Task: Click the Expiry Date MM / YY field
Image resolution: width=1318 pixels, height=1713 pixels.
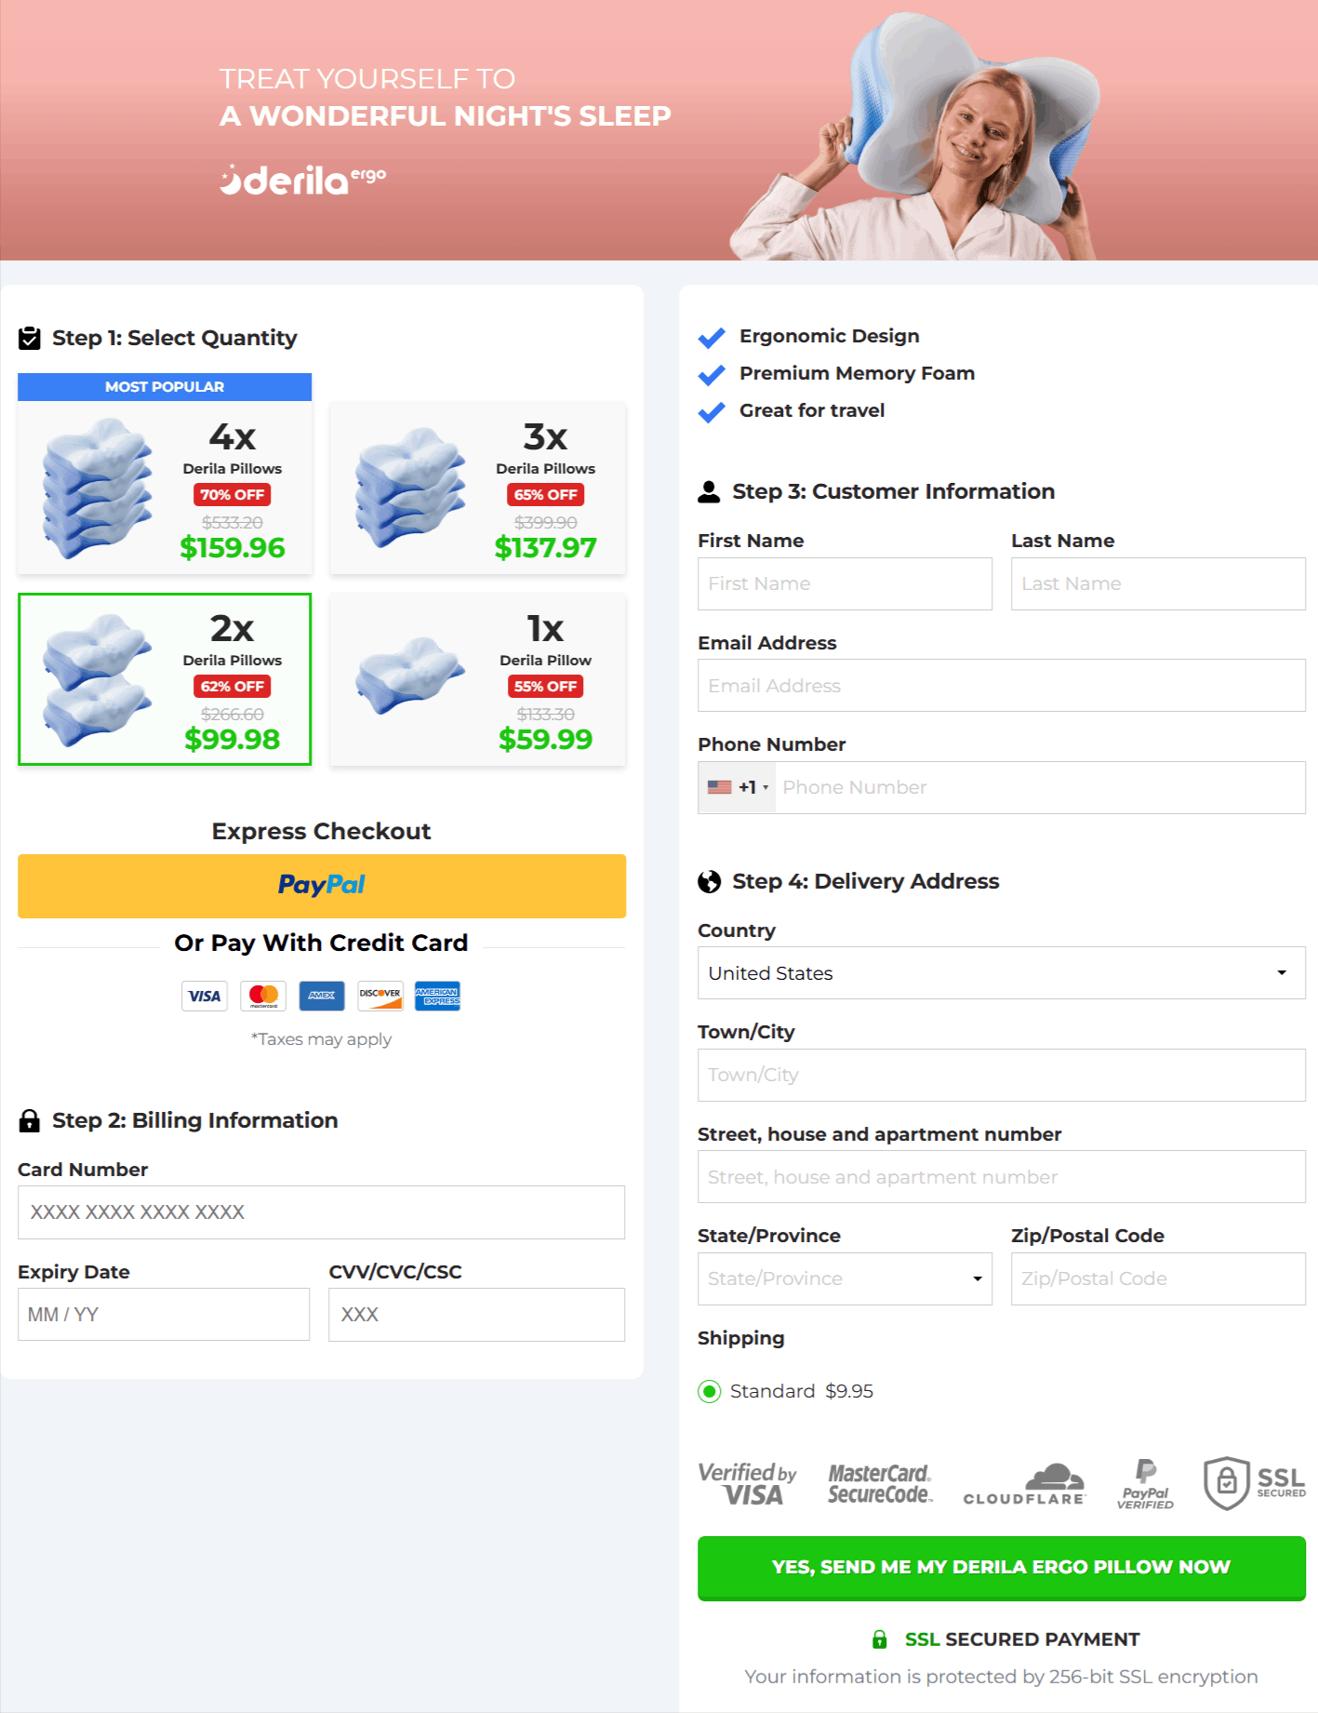Action: tap(164, 1315)
